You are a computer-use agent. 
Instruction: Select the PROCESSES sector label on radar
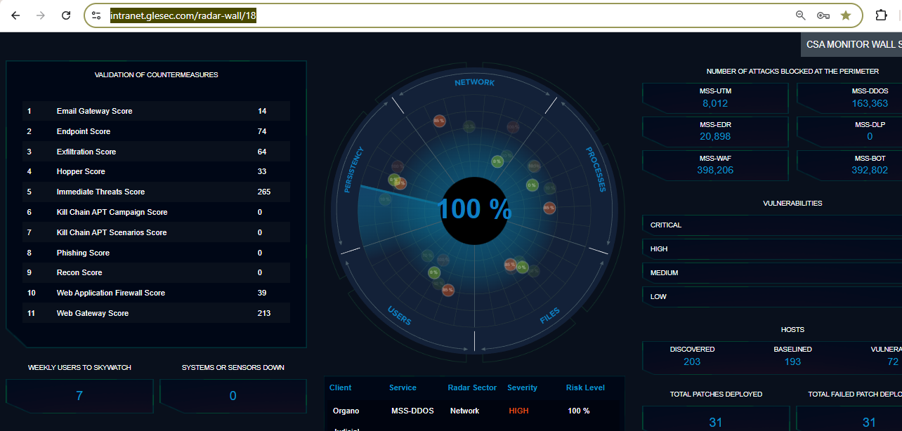click(596, 169)
